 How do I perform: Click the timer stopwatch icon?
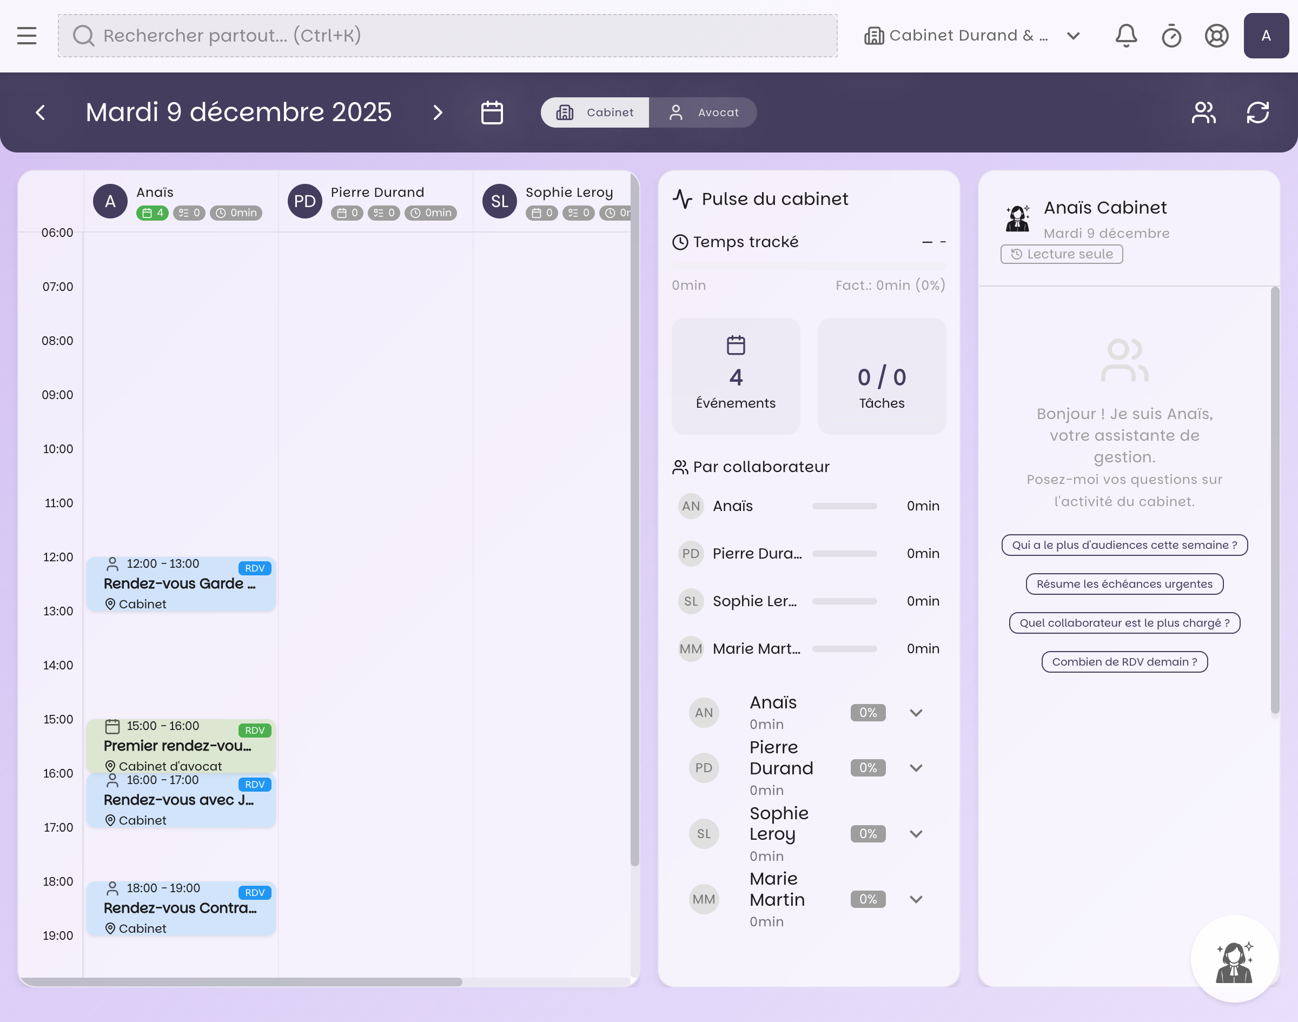click(x=1171, y=36)
